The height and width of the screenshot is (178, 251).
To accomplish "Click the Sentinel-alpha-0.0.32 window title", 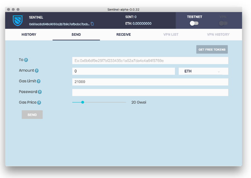I will pyautogui.click(x=123, y=9).
